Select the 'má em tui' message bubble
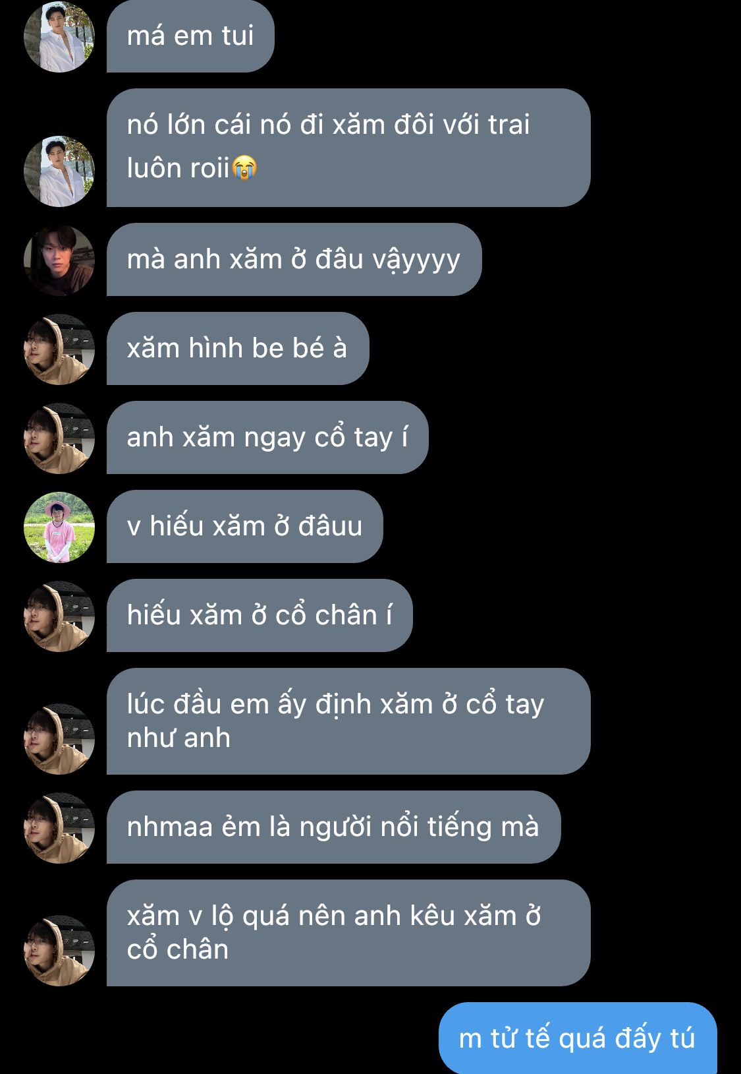 [190, 36]
